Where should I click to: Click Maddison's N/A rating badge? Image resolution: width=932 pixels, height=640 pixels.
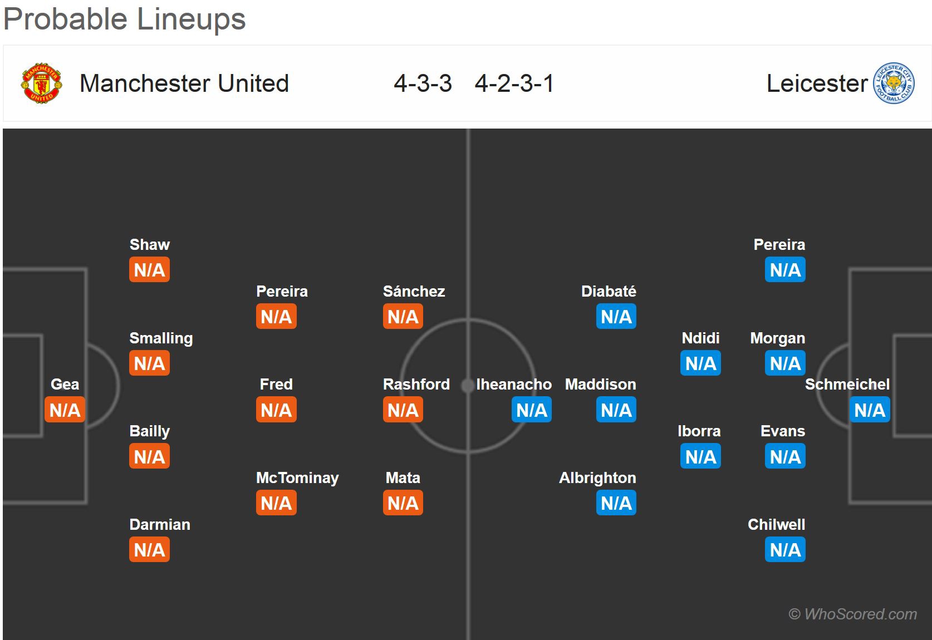pyautogui.click(x=616, y=410)
